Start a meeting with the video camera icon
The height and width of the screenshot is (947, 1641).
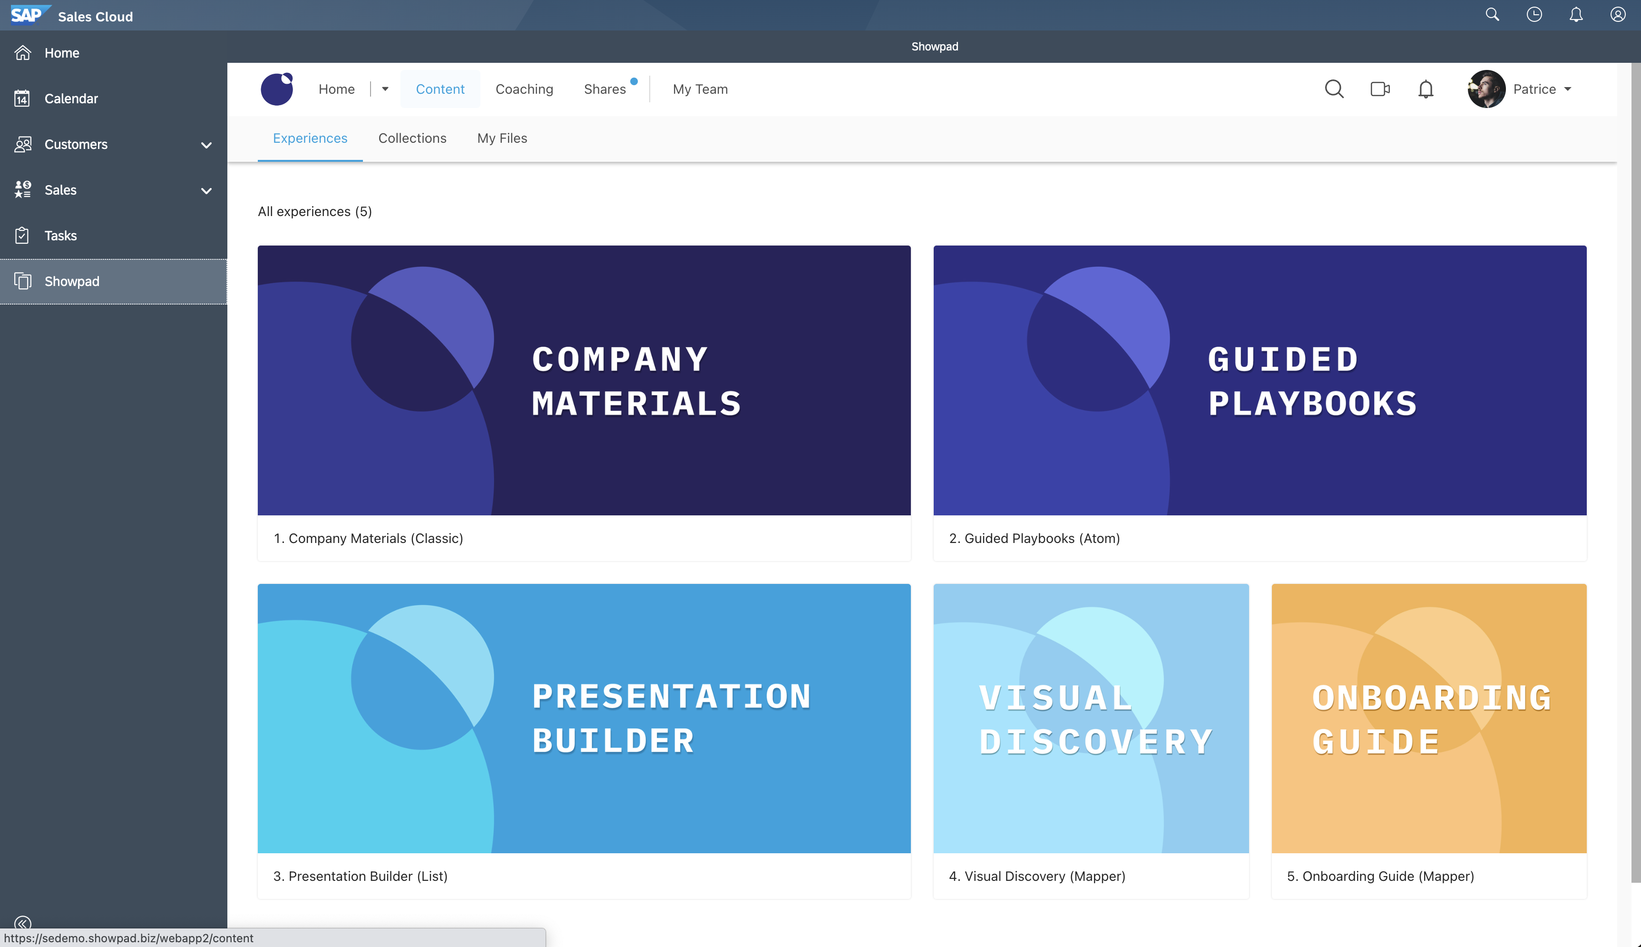[x=1380, y=89]
